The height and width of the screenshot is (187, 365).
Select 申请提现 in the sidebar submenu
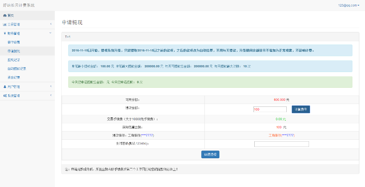click(x=13, y=51)
